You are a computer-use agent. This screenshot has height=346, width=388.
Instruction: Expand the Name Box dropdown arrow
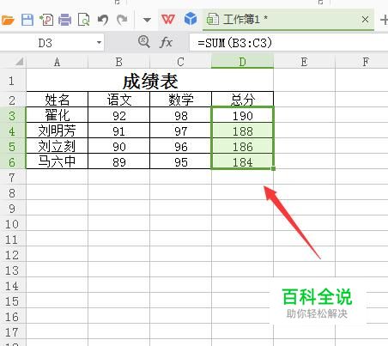click(99, 43)
